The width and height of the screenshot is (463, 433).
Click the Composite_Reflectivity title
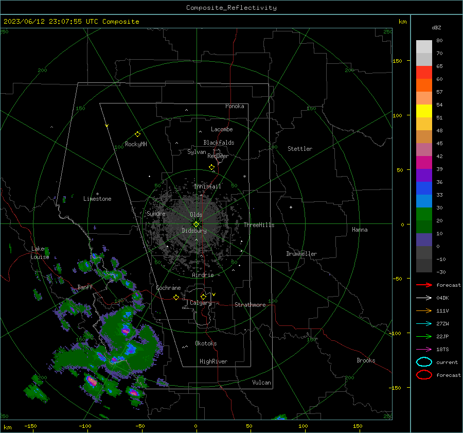tap(232, 8)
